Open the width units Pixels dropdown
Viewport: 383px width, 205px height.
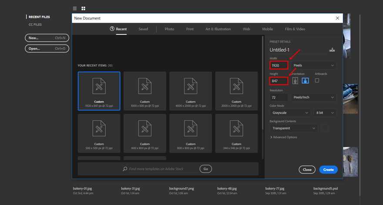(x=314, y=65)
